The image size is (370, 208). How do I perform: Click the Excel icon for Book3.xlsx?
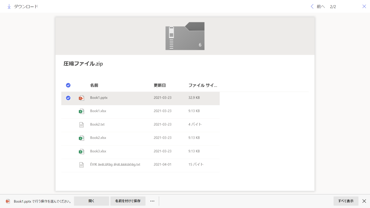(x=81, y=151)
